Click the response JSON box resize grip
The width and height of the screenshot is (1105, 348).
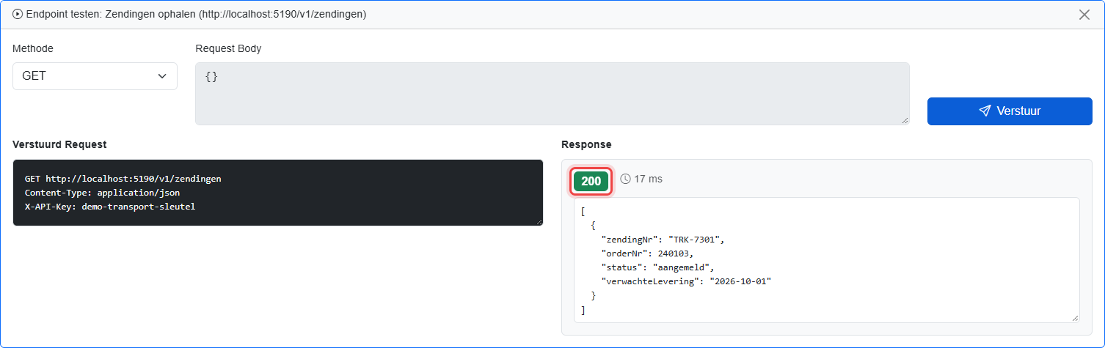(1075, 317)
